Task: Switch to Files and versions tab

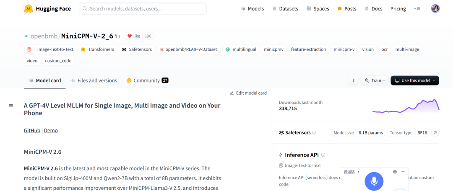Action: (x=94, y=80)
